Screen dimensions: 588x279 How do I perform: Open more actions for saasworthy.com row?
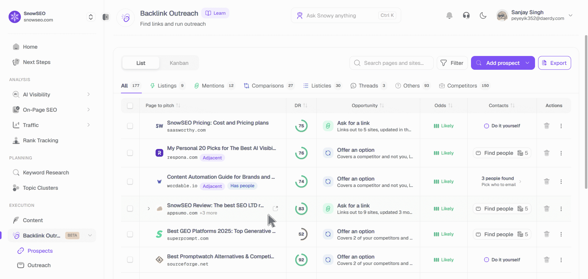point(561,126)
